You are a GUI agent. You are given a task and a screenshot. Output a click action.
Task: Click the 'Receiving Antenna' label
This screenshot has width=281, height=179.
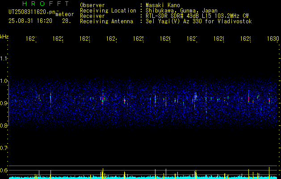(107, 21)
